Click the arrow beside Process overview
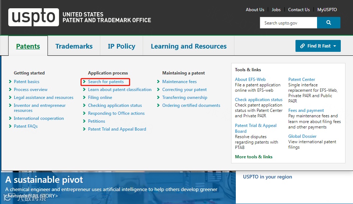 [x=10, y=90]
